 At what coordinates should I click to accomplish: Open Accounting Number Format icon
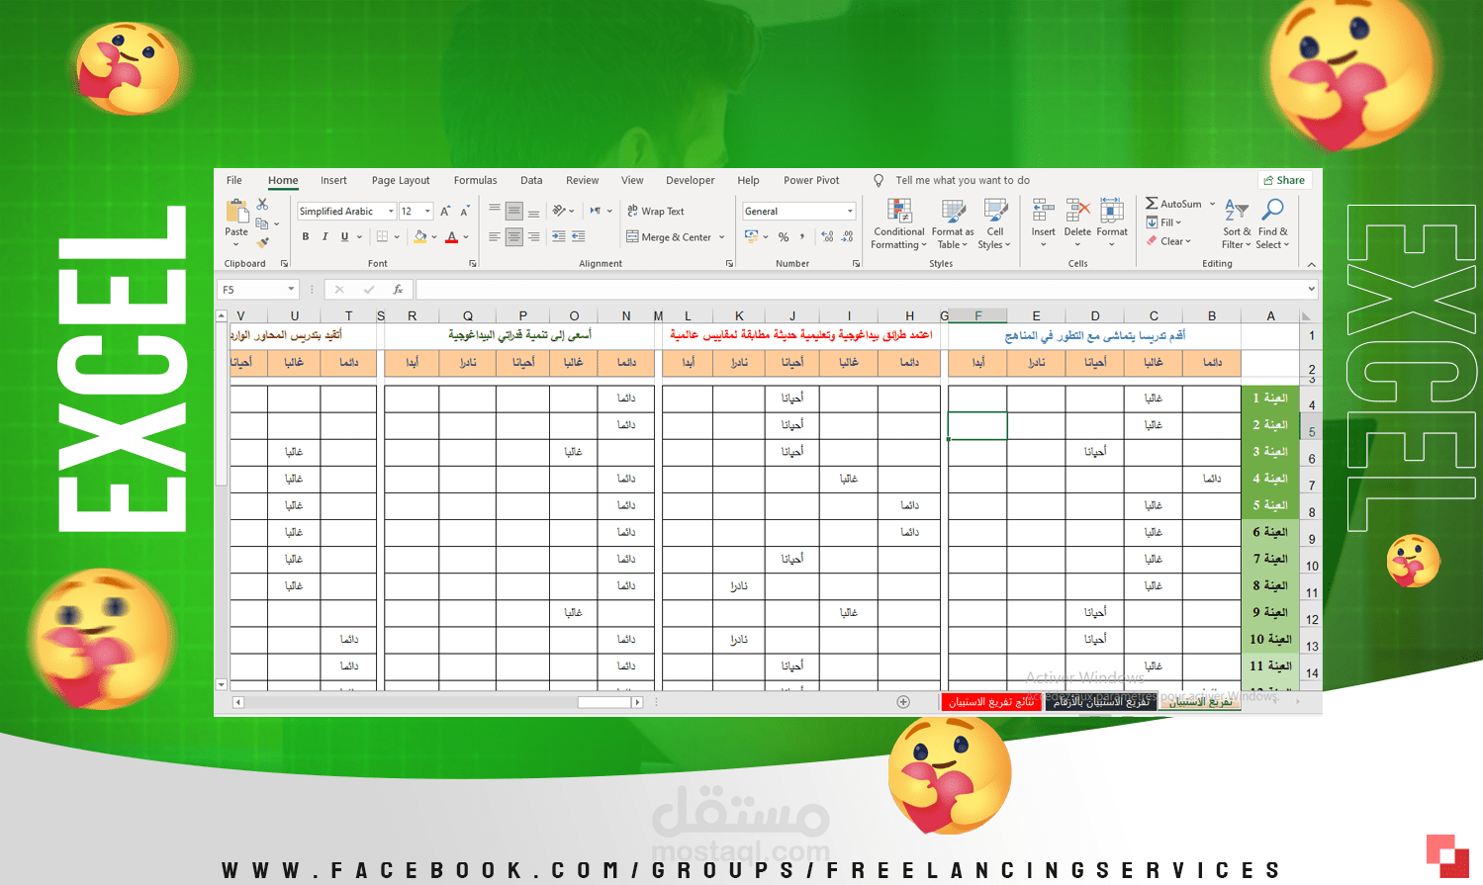coord(752,236)
